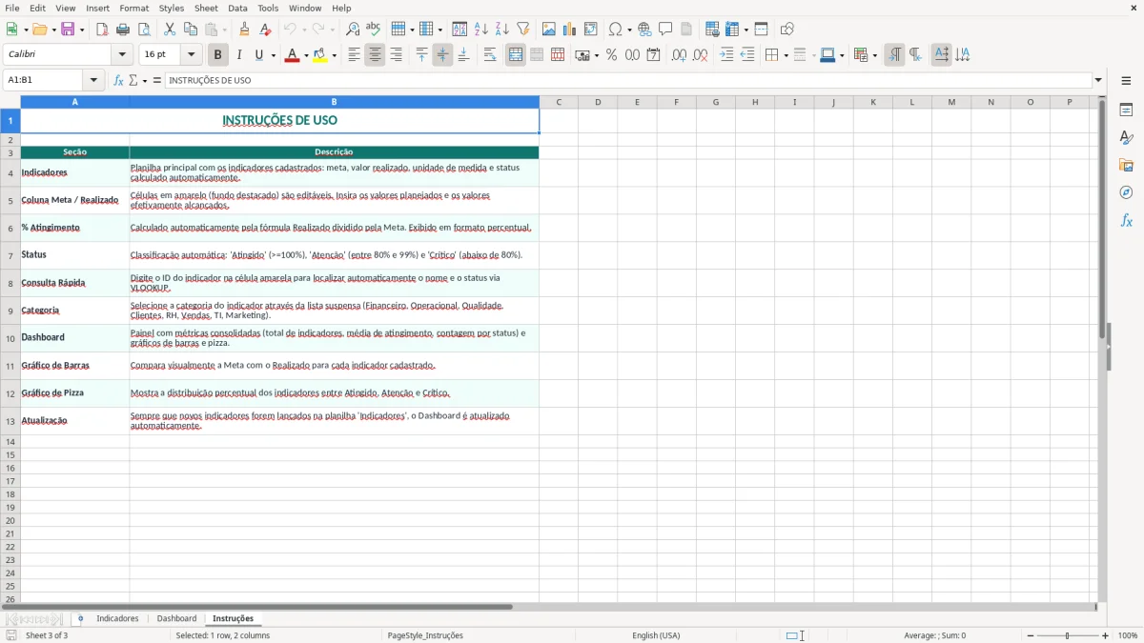Click into the formula input line
This screenshot has height=643, width=1144.
click(x=628, y=81)
